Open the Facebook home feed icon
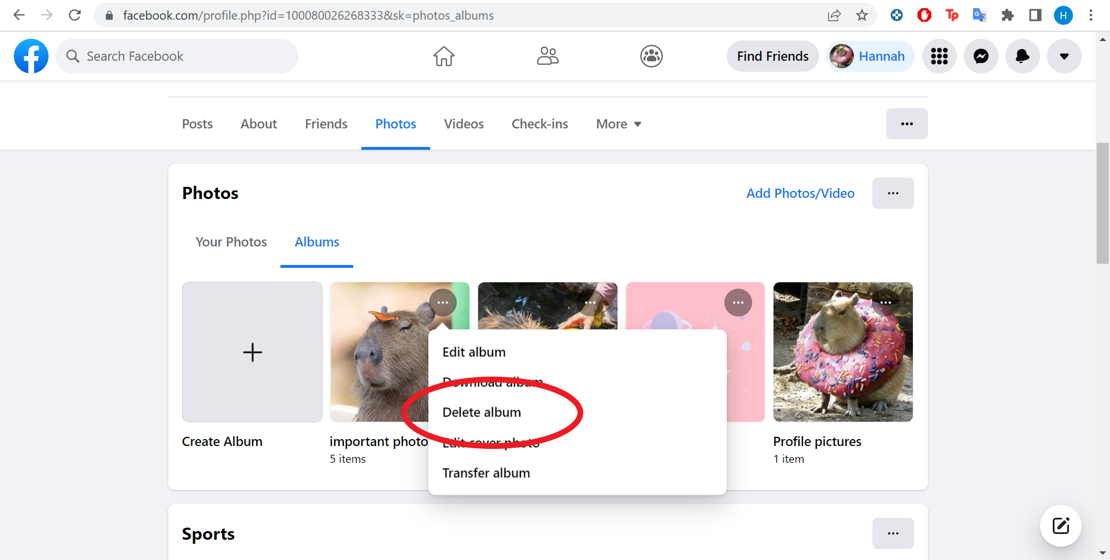The width and height of the screenshot is (1110, 560). tap(444, 56)
